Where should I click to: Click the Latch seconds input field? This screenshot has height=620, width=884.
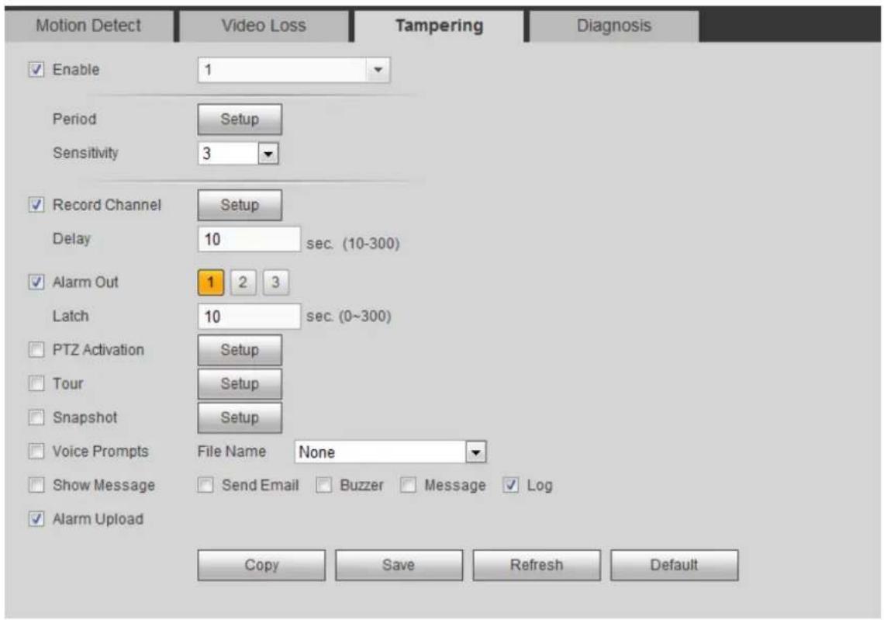[x=249, y=317]
